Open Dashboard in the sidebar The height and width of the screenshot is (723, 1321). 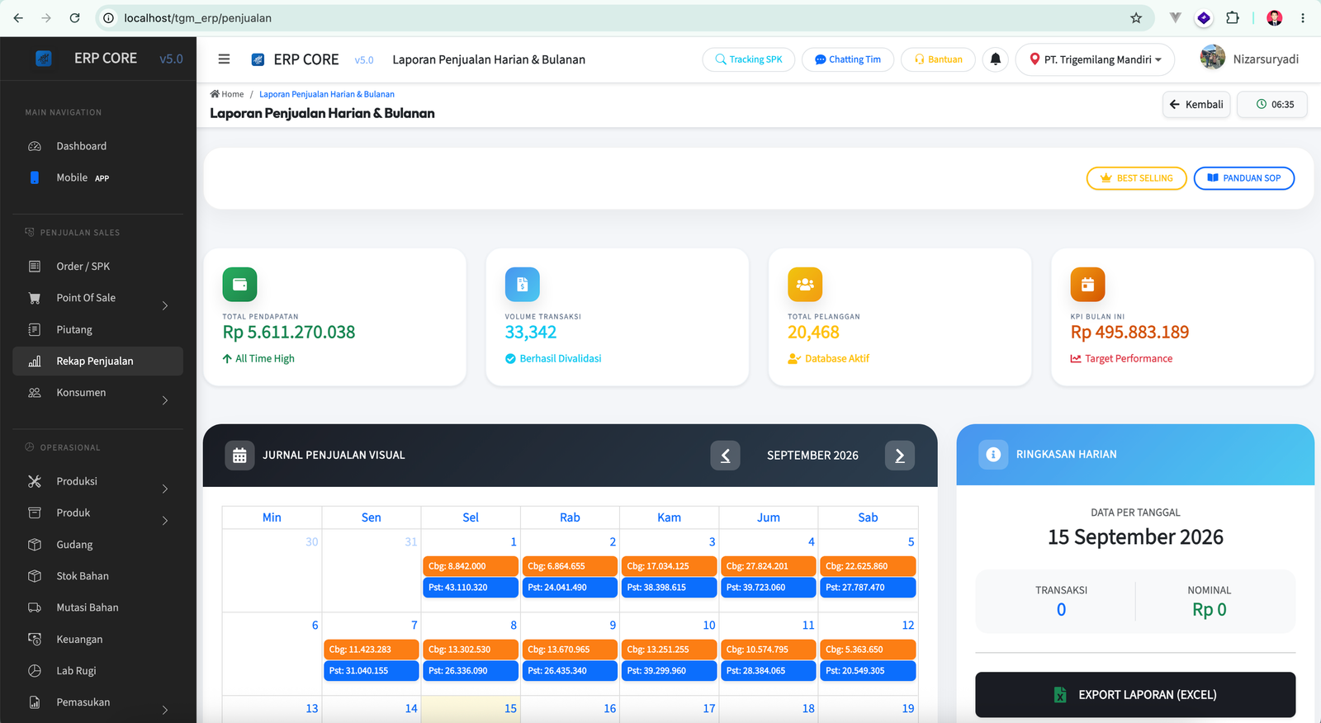pos(97,146)
